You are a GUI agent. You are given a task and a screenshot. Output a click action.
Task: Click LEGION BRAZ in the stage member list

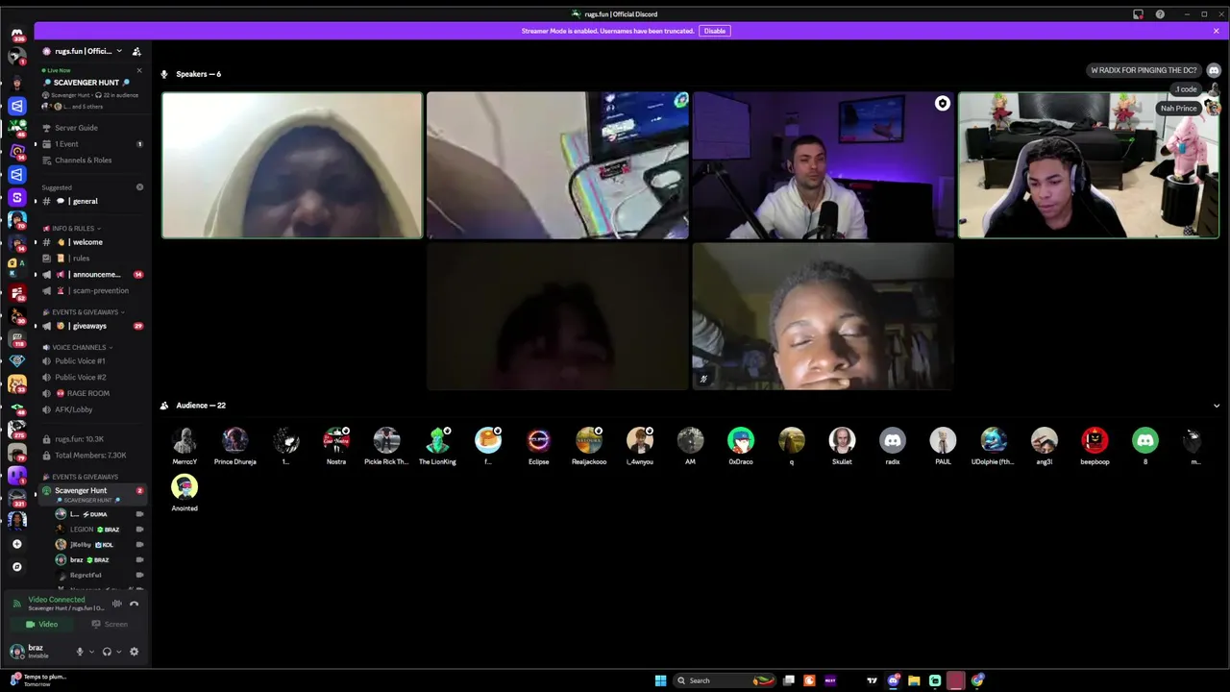coord(99,530)
